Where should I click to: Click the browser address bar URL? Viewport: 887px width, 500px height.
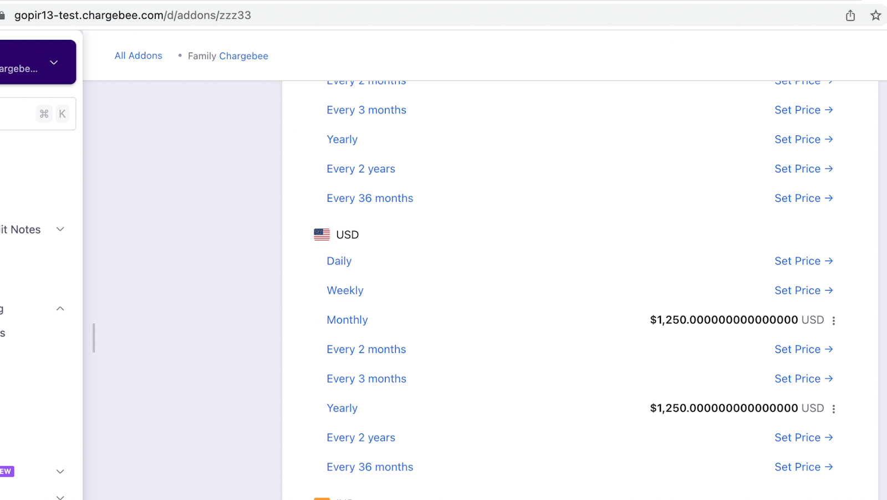133,16
